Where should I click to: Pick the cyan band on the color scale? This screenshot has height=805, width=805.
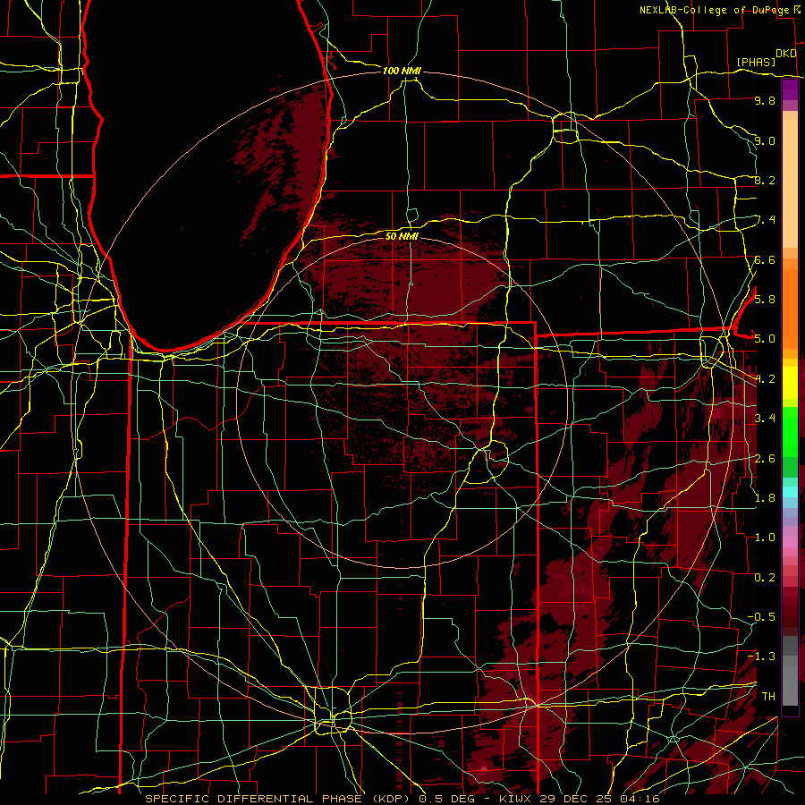(x=790, y=492)
